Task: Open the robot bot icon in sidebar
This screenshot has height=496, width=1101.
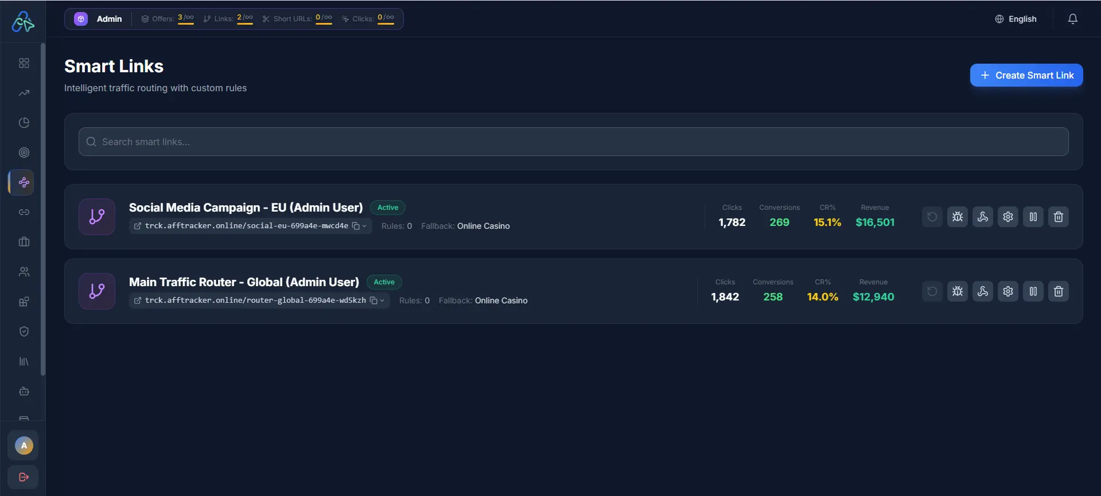Action: coord(24,391)
